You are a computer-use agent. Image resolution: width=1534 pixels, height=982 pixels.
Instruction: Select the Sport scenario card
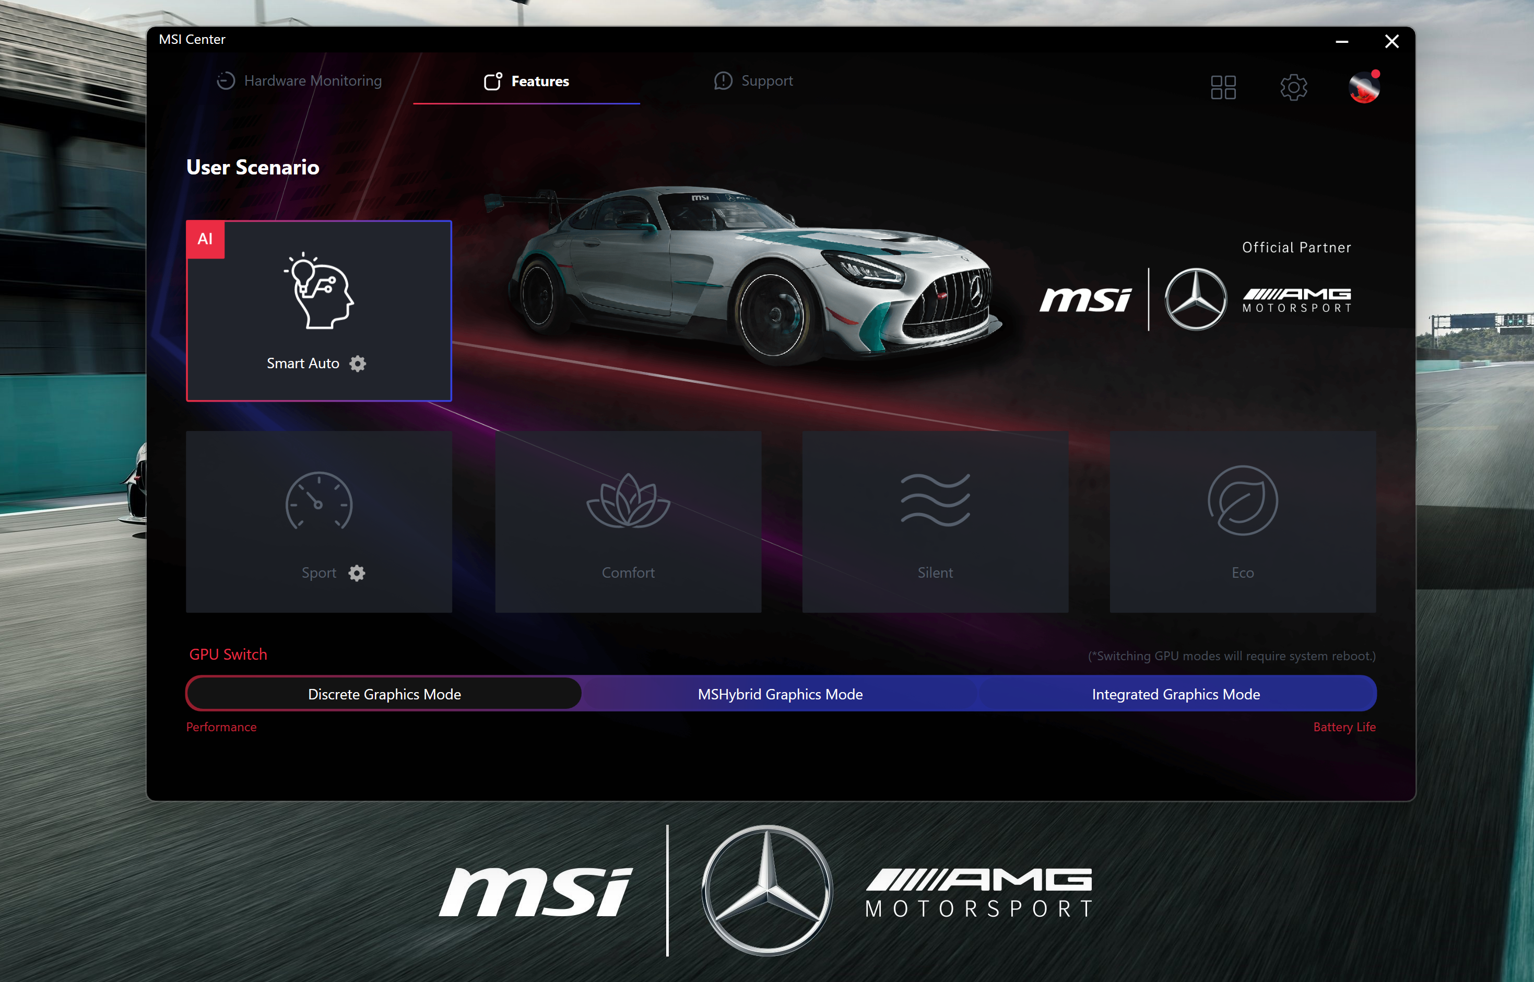(x=318, y=522)
